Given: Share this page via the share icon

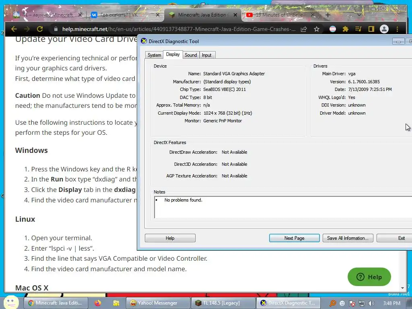Looking at the screenshot, I should click(x=304, y=29).
